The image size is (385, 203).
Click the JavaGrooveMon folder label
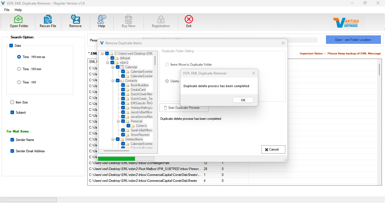click(x=141, y=117)
